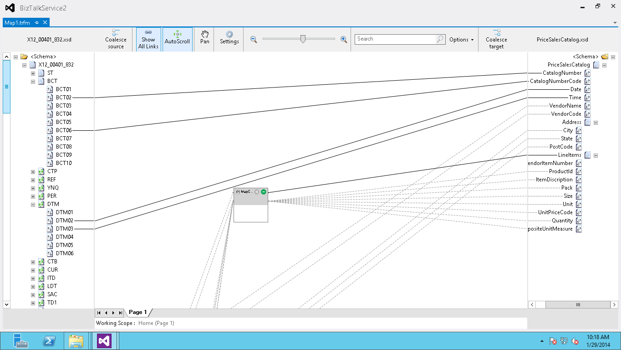Collapse the LineItems target node

[x=596, y=155]
